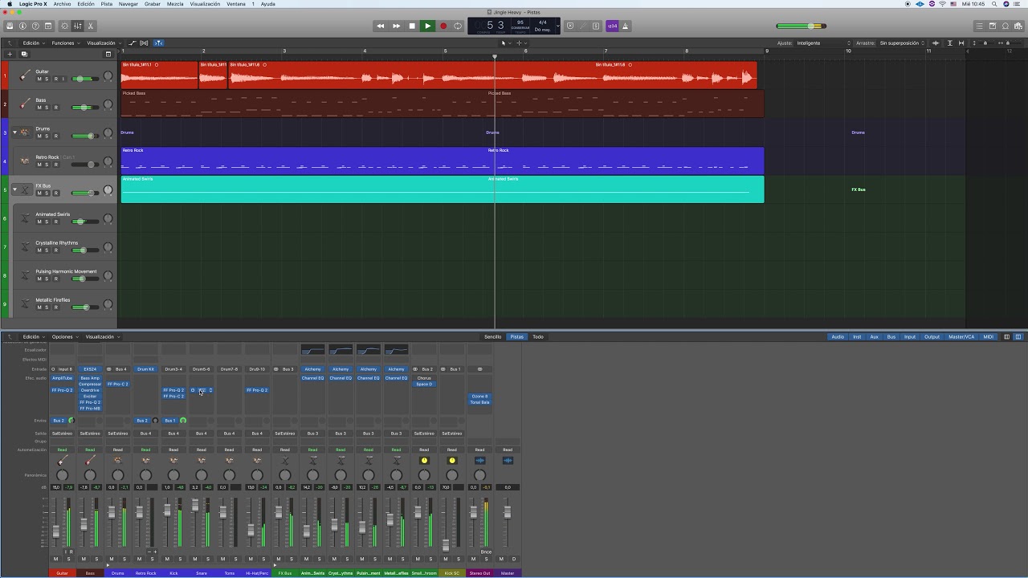Collapse the FX Bus track stack triangle
1028x578 pixels.
point(14,189)
